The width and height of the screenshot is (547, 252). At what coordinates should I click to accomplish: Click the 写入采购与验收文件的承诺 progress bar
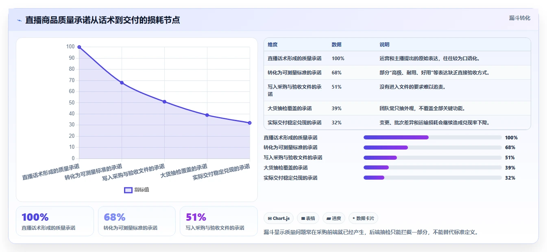(433, 158)
